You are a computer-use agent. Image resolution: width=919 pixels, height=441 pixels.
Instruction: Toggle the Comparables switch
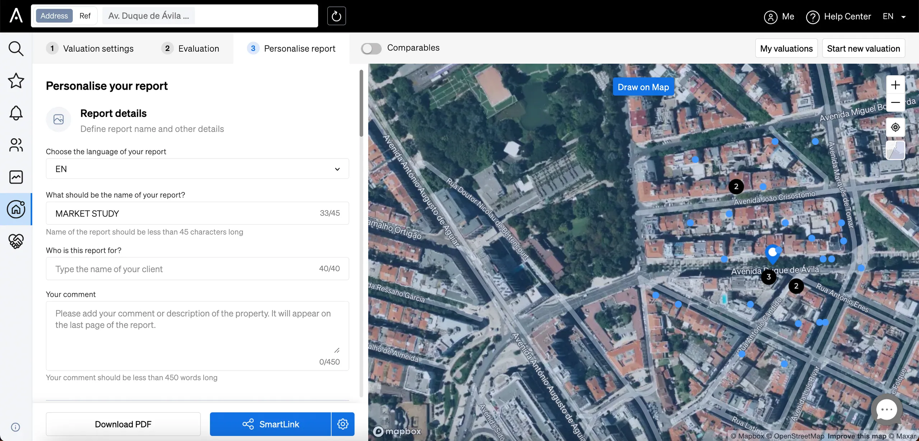(x=371, y=48)
